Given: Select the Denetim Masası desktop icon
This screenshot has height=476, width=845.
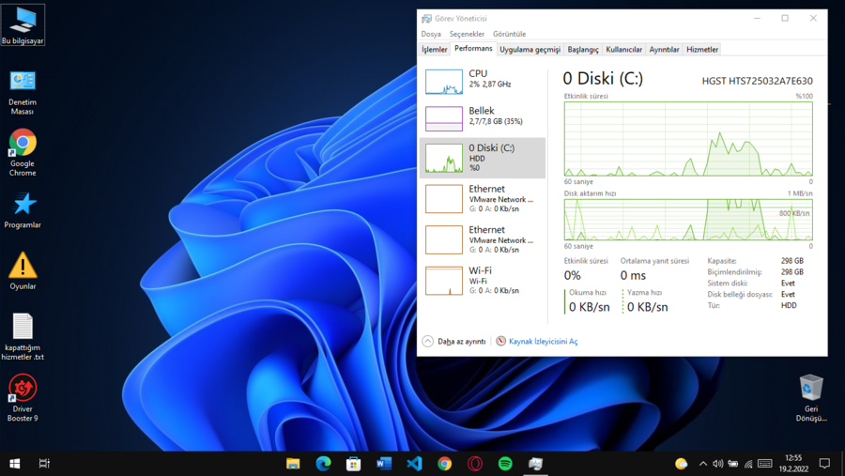Looking at the screenshot, I should coord(23,93).
